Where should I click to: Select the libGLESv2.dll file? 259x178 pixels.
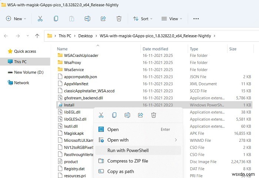pos(75,119)
